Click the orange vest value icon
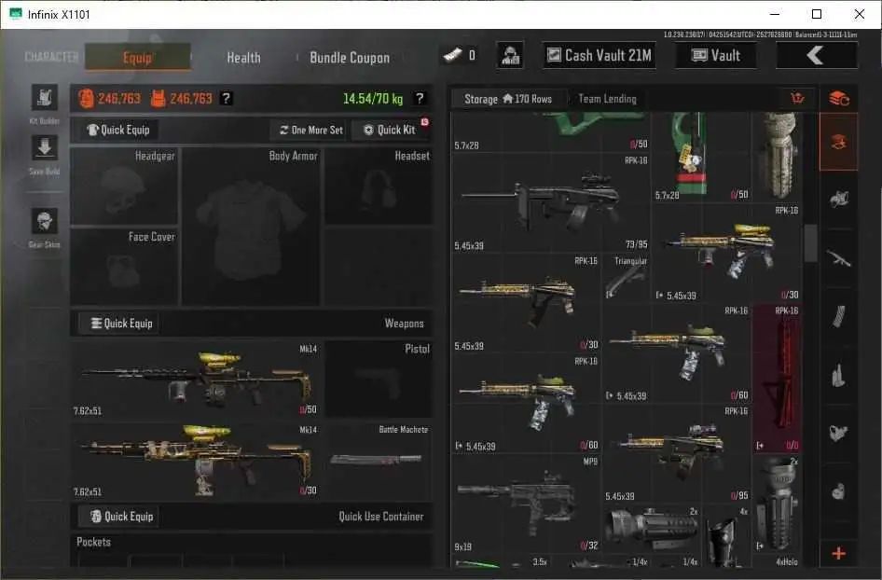Screen dimensions: 882x580 click(x=158, y=99)
